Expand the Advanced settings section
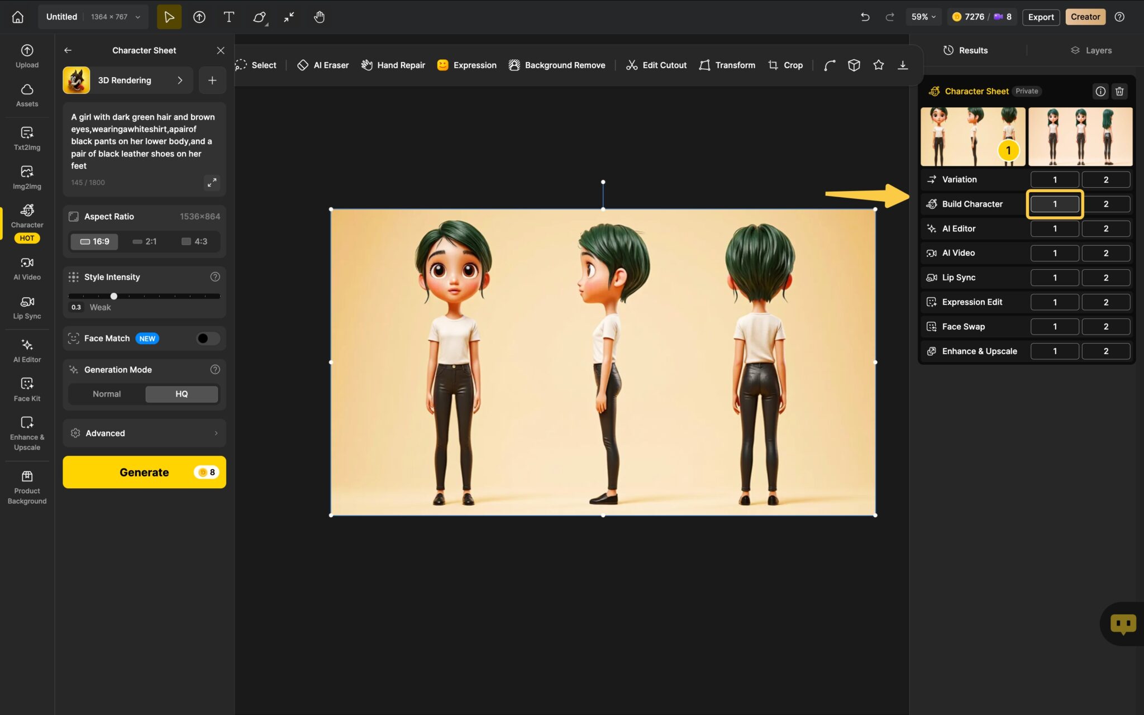Viewport: 1144px width, 715px height. 144,433
